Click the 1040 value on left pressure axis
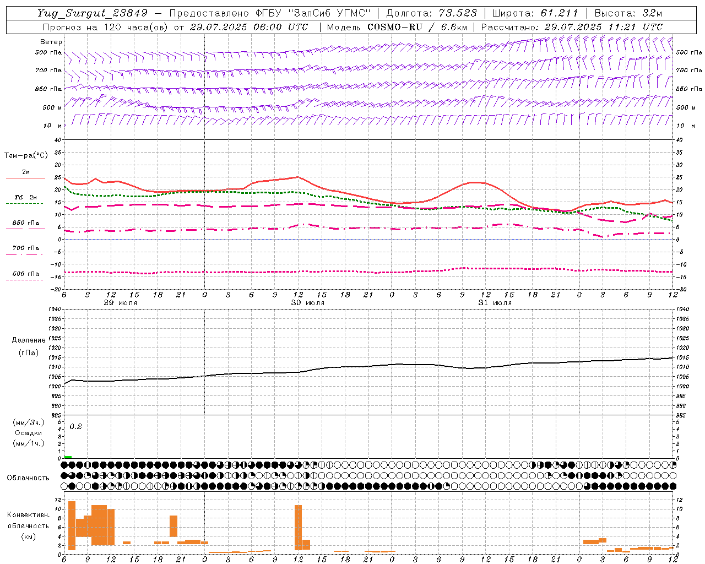This screenshot has width=705, height=564. [x=54, y=310]
